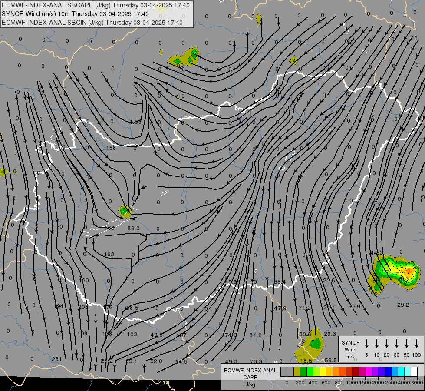Click the 30 m/s wind arrow in legend
This screenshot has height=391, width=425.
(396, 344)
